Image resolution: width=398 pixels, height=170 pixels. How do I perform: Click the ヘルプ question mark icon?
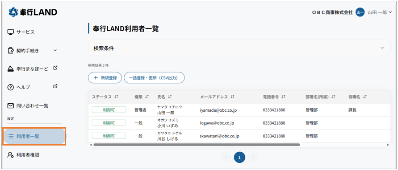pos(10,87)
